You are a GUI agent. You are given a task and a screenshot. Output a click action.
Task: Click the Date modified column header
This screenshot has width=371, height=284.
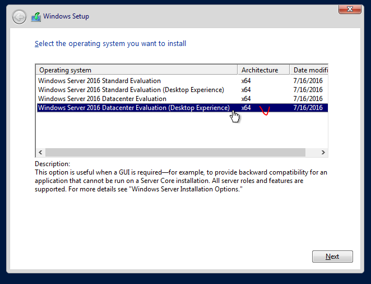tap(309, 70)
